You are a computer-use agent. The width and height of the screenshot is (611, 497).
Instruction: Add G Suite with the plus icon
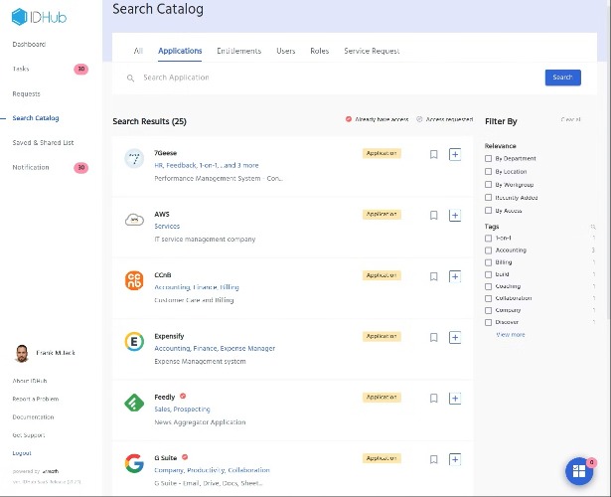pos(455,459)
